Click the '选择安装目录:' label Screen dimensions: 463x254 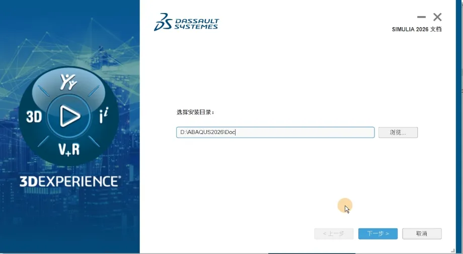coord(195,112)
